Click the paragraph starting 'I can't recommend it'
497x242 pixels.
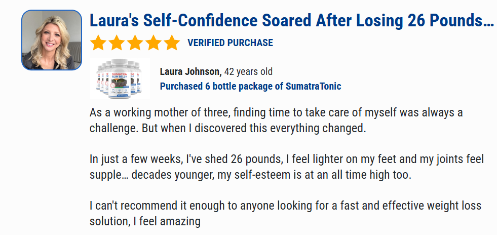286,214
